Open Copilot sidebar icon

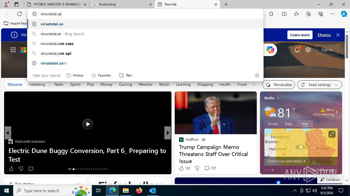pyautogui.click(x=344, y=14)
